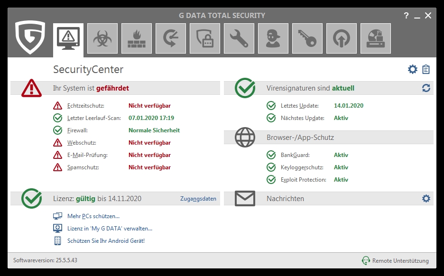Open the SecurityCenter monitor tab
This screenshot has width=444, height=276.
pos(68,40)
